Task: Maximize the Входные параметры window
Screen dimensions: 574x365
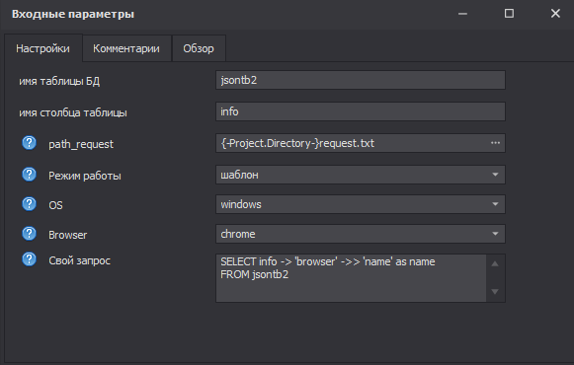Action: click(x=509, y=14)
